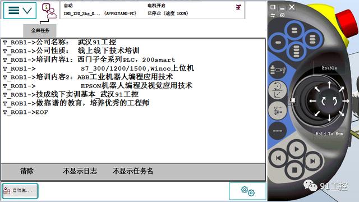Select log line T_ROB1->EOF
Image resolution: width=359 pixels, height=202 pixels.
click(x=25, y=112)
